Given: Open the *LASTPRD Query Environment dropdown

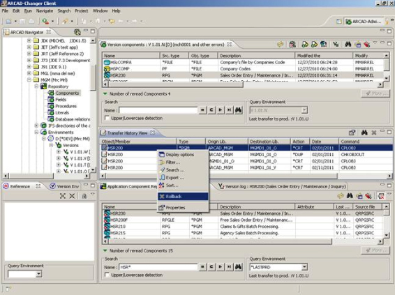Looking at the screenshot, I should [304, 267].
